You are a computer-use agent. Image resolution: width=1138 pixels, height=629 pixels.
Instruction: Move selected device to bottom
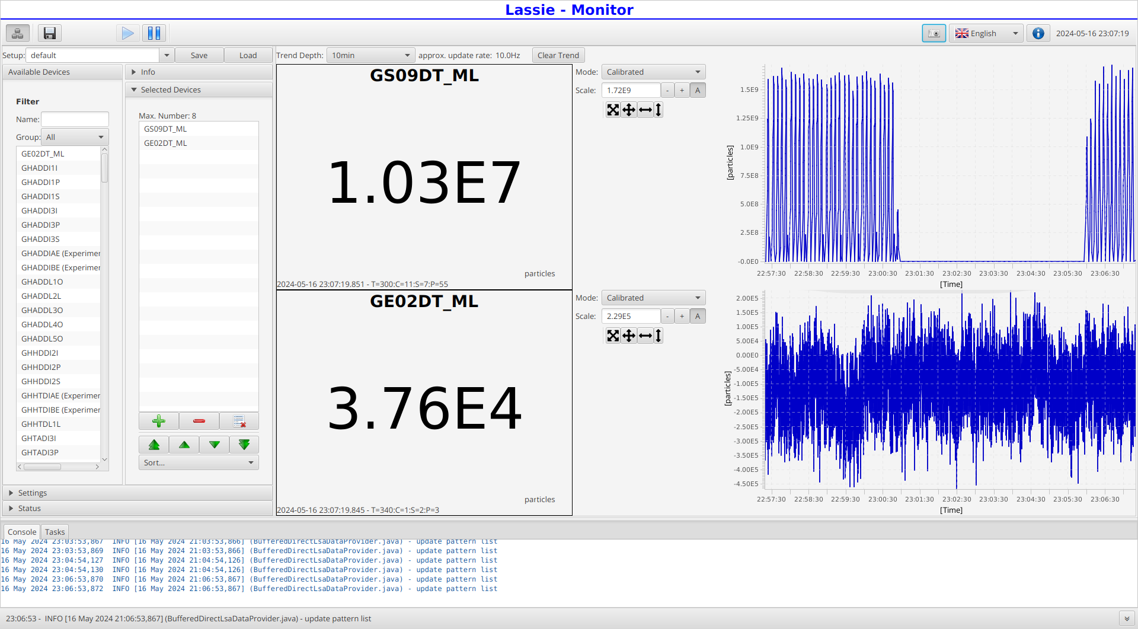(244, 445)
